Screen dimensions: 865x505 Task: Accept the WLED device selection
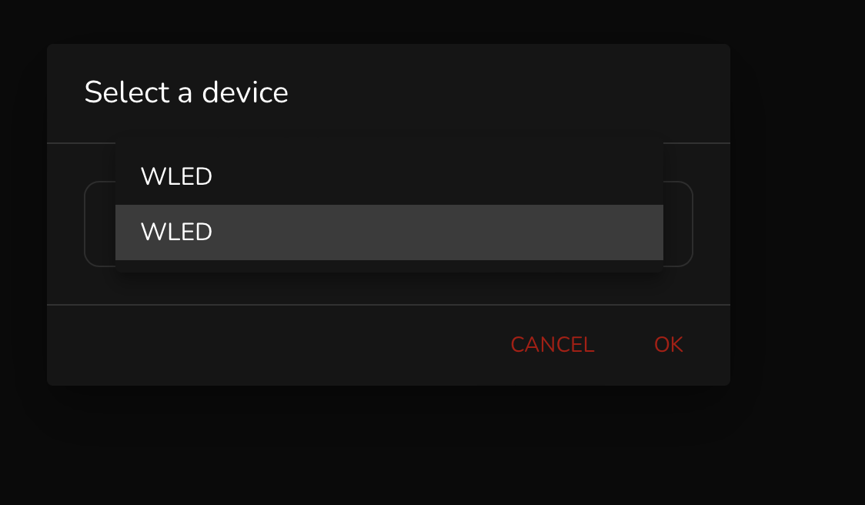668,345
